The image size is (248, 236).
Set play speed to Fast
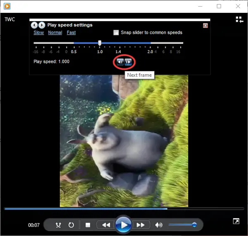coord(71,33)
